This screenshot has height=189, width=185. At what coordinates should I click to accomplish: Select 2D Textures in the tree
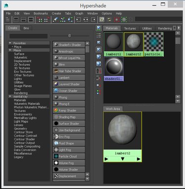[x=22, y=65]
